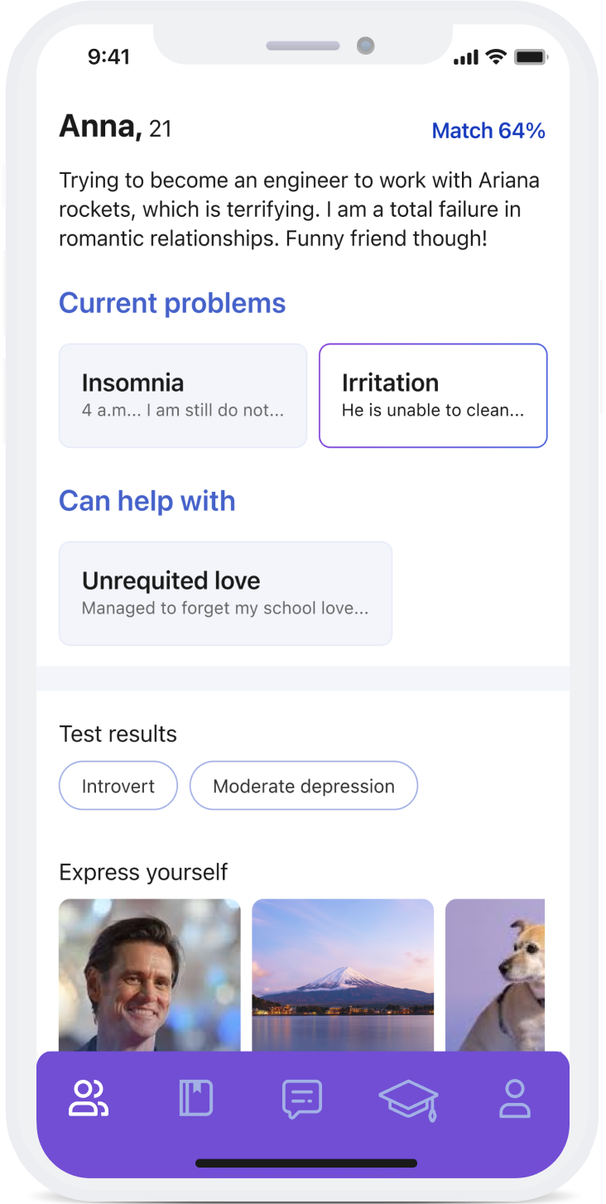This screenshot has height=1204, width=606.
Task: Tap the Current problems heading
Action: pyautogui.click(x=172, y=303)
